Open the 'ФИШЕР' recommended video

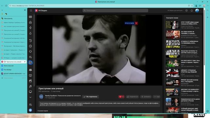pos(182,83)
